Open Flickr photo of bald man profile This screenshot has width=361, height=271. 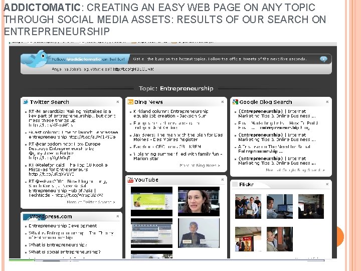pyautogui.click(x=280, y=239)
